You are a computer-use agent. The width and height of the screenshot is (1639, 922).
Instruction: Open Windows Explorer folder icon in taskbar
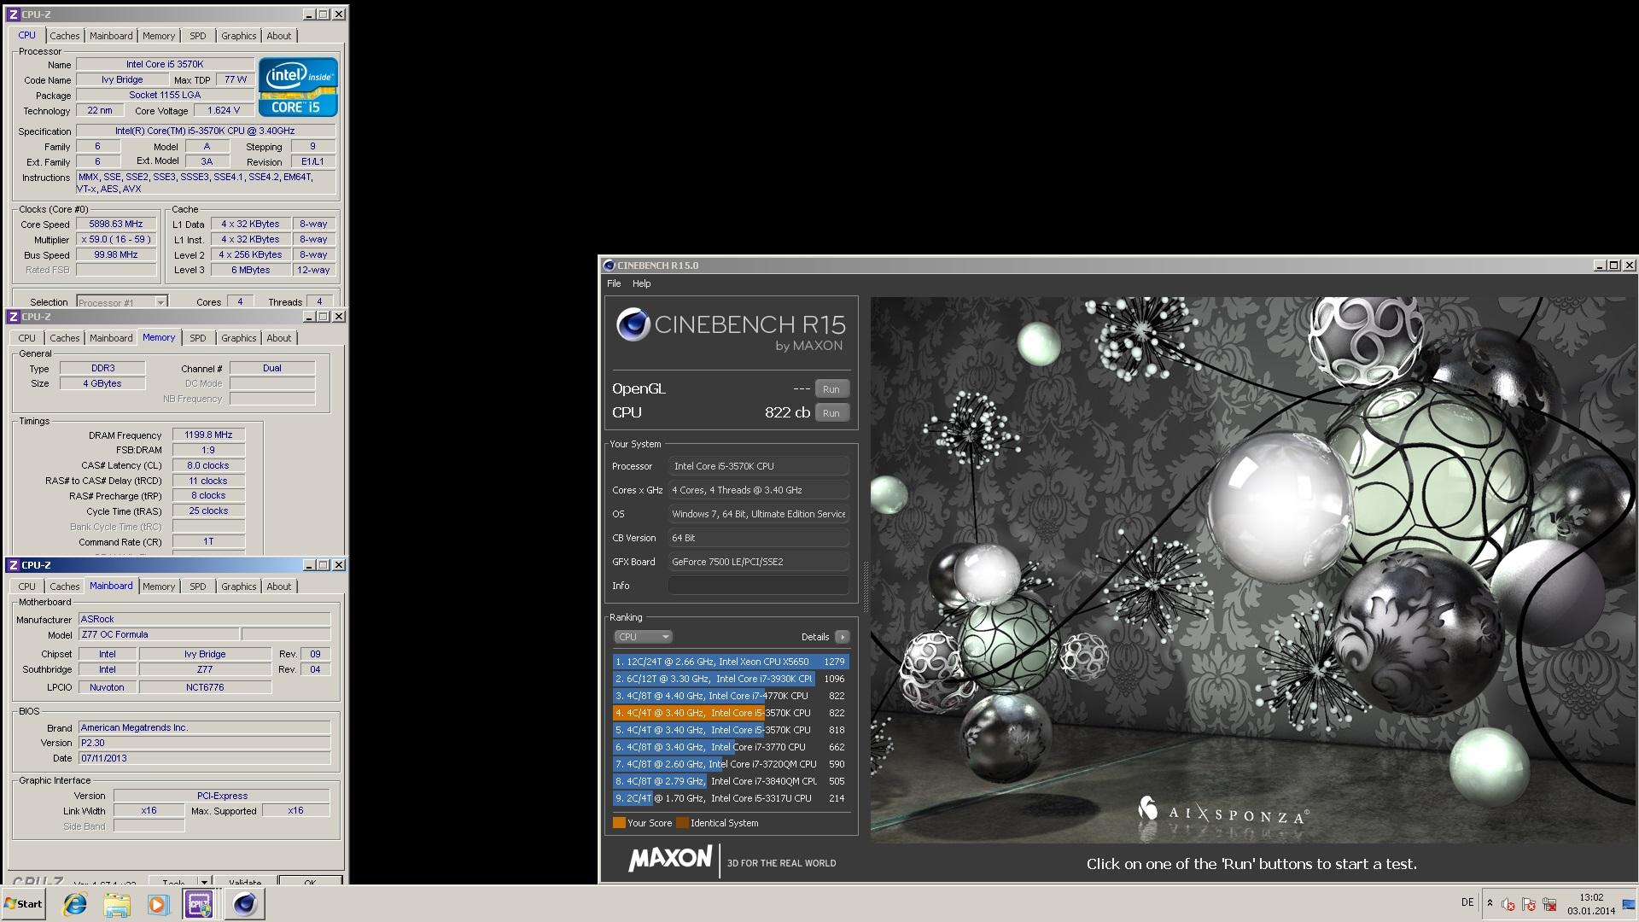coord(117,904)
